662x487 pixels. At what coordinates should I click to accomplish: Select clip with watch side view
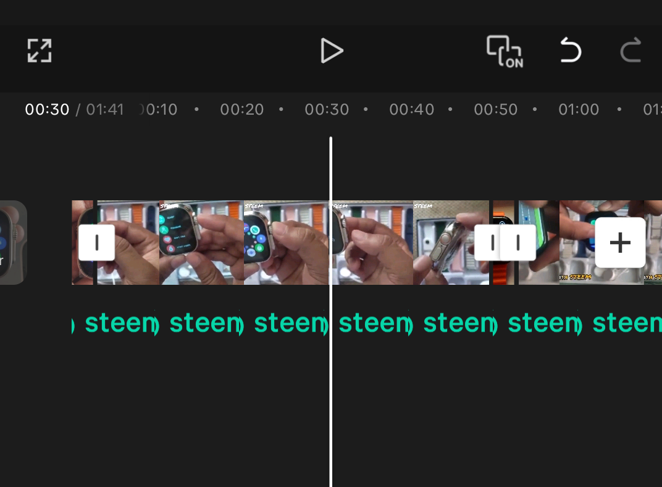[x=451, y=242]
